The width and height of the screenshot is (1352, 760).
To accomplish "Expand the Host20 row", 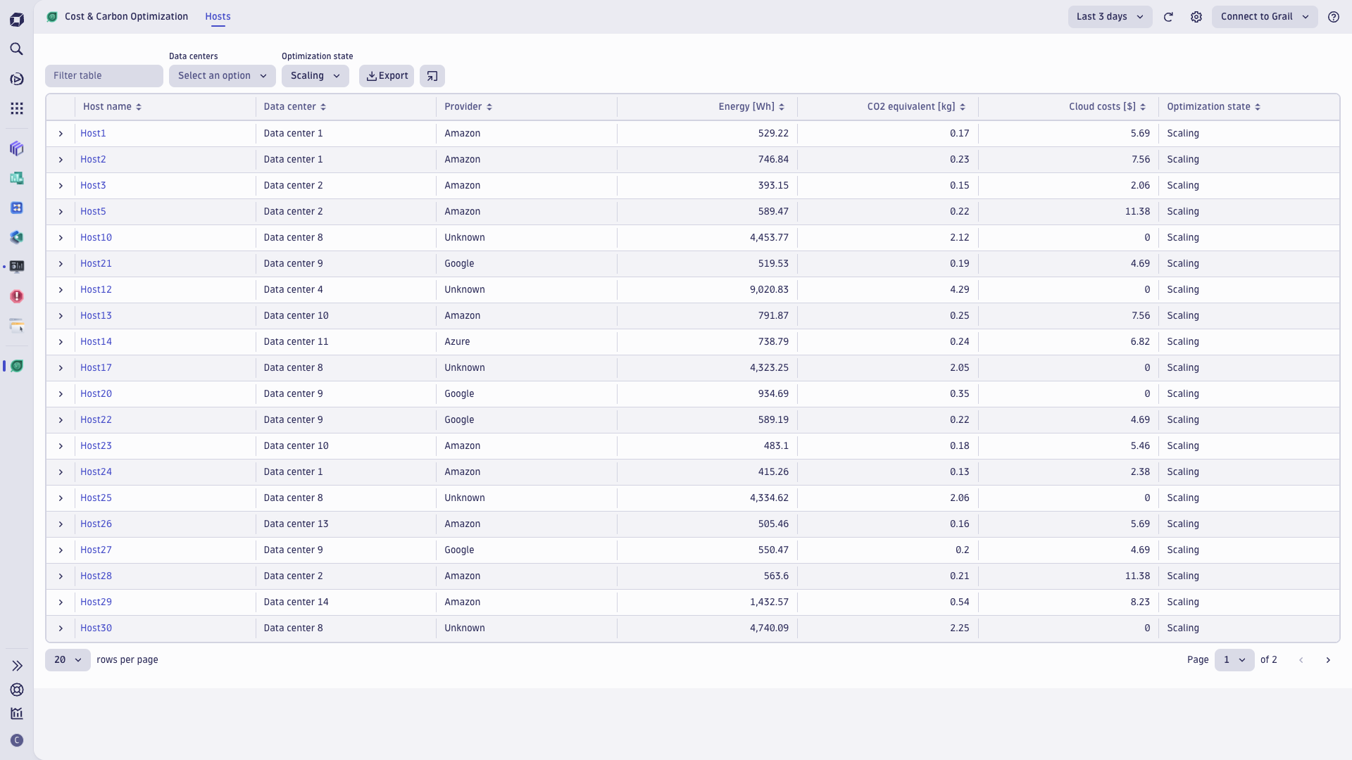I will [61, 394].
